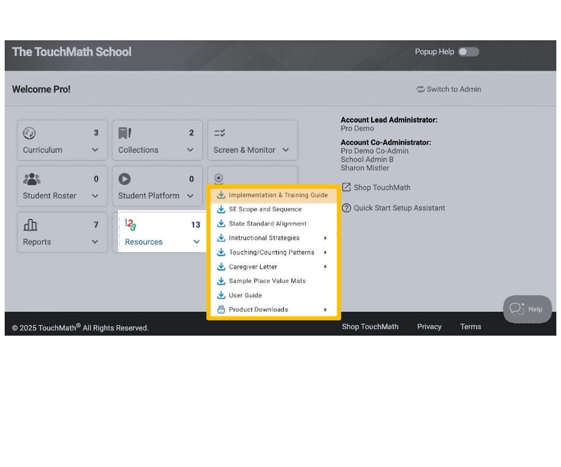Open Implementation & Training Guide menu item
Viewport: 561px width, 467px height.
(273, 195)
